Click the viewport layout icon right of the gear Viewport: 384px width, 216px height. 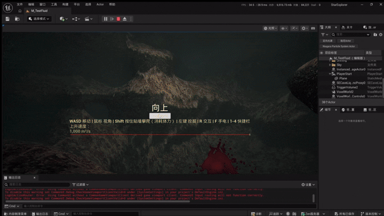click(x=313, y=28)
